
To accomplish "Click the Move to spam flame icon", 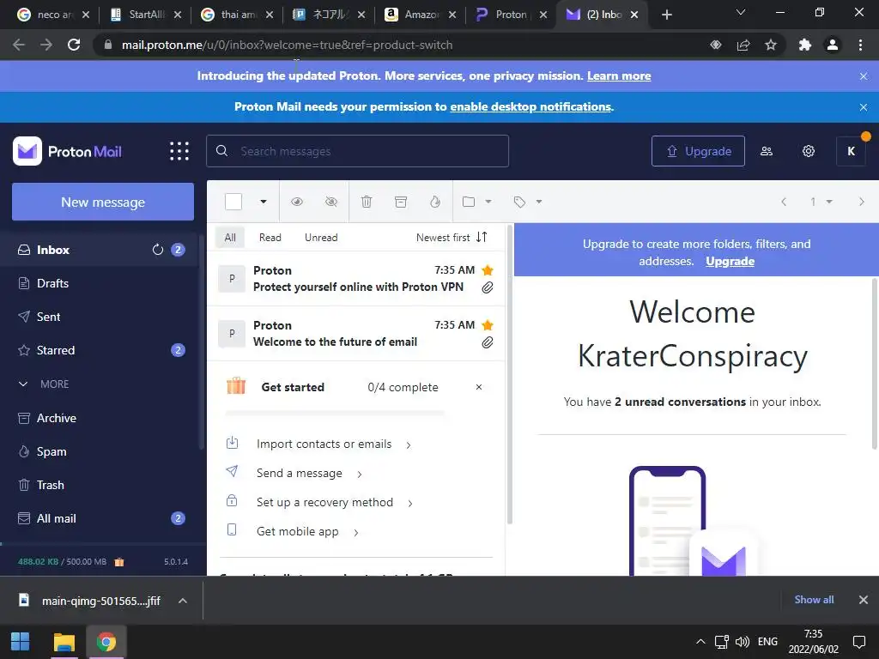I will coord(435,202).
